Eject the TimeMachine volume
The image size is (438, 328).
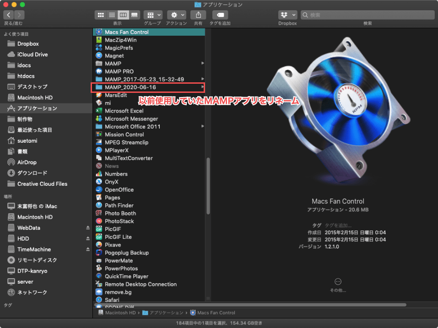pyautogui.click(x=88, y=249)
